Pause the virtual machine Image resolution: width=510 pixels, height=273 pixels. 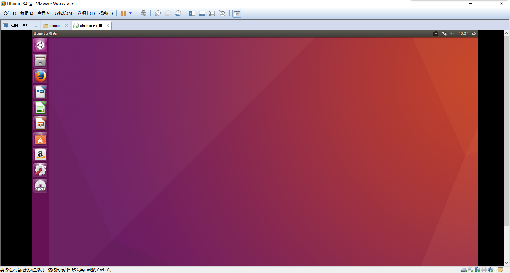click(x=124, y=14)
